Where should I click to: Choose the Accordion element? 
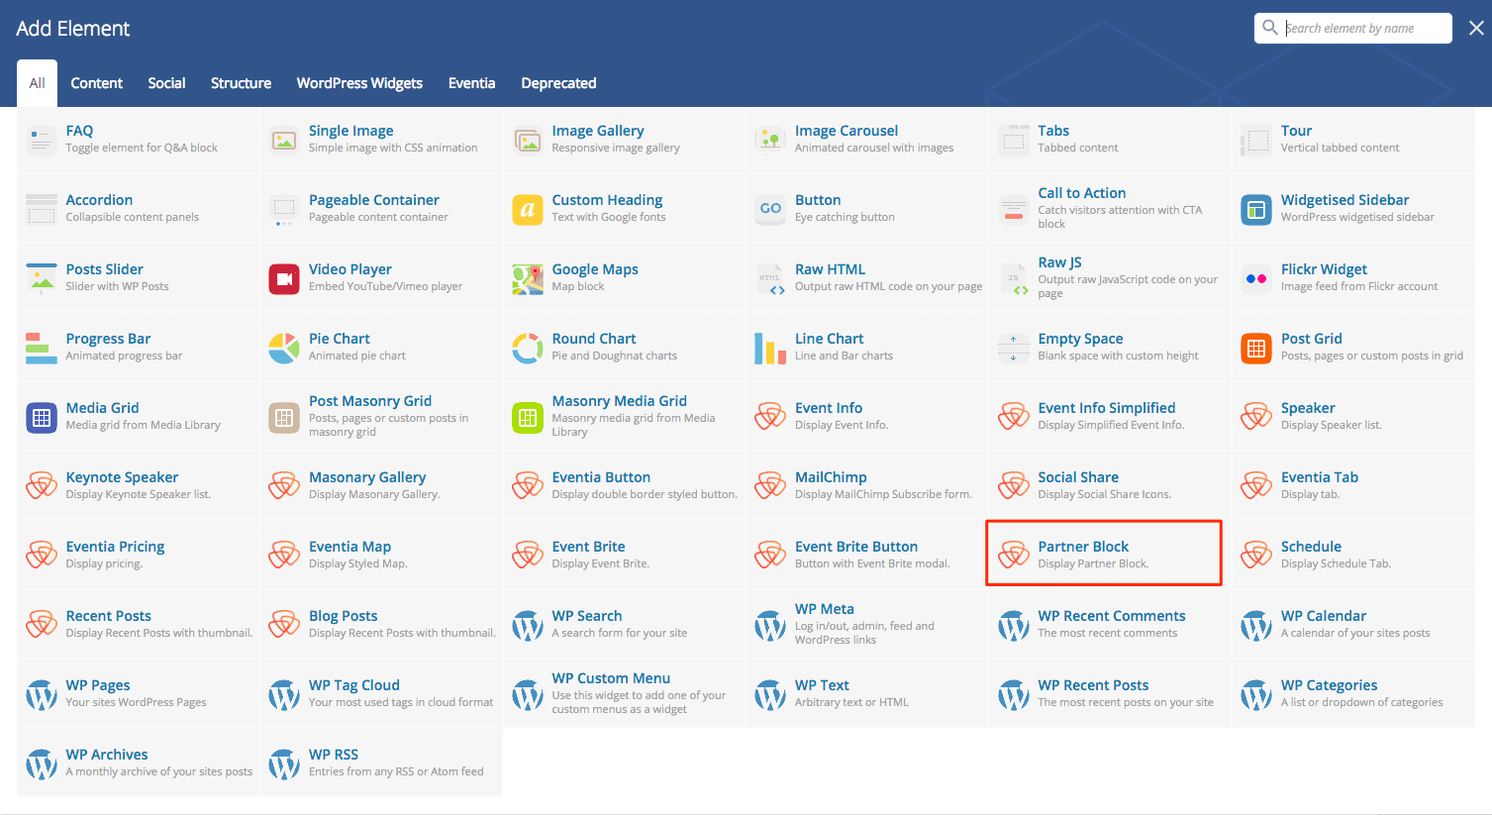[x=99, y=200]
